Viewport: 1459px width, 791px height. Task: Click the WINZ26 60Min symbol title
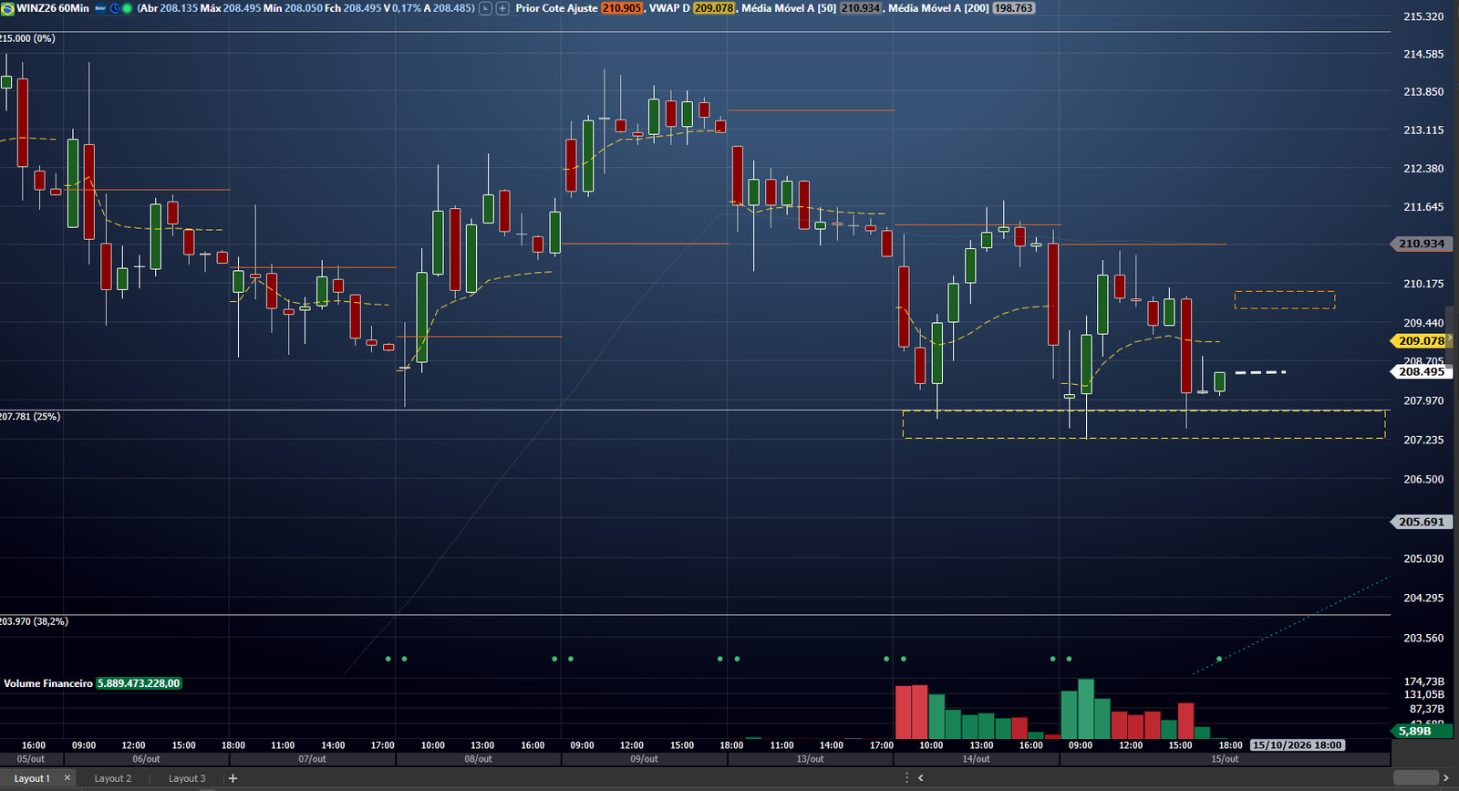point(53,8)
